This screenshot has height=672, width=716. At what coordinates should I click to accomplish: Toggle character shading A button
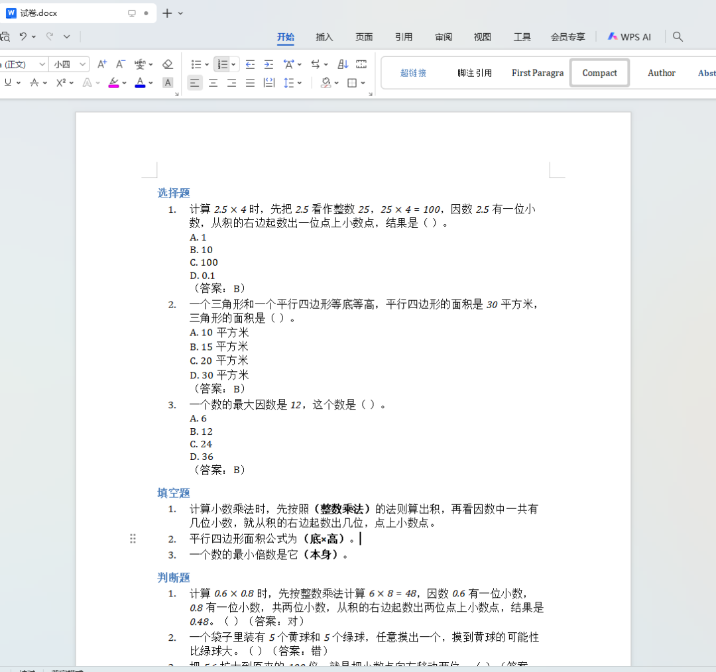coord(168,83)
